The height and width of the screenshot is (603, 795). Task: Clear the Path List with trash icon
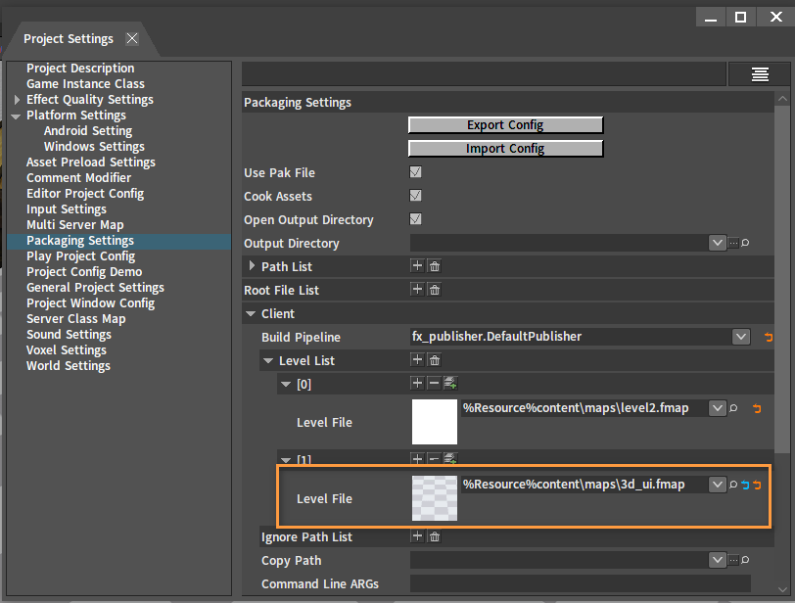pos(435,266)
